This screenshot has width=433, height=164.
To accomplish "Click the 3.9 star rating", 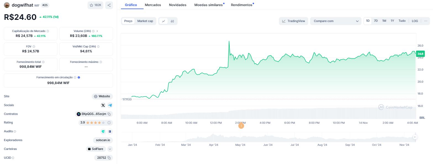I will 93,123.
